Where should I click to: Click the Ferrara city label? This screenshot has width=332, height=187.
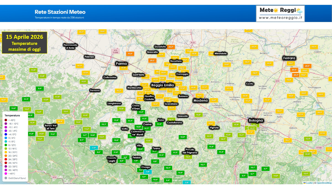coord(289,58)
